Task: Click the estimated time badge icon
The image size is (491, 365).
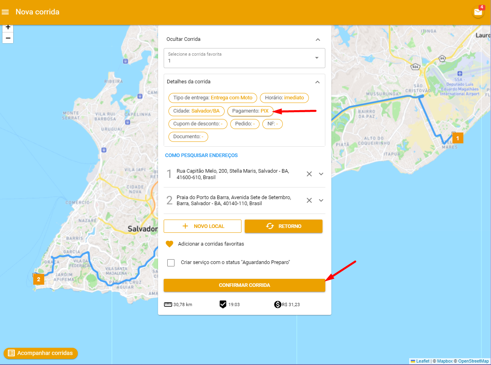Action: tap(223, 305)
